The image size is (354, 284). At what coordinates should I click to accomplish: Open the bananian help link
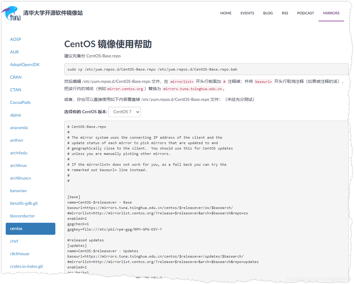pos(18,191)
